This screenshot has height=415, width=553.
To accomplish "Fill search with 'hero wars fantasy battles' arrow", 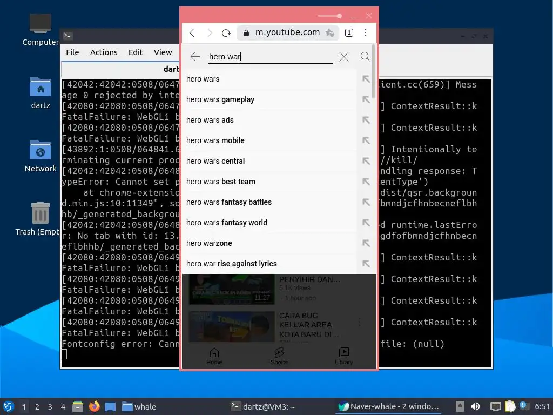I will (366, 202).
